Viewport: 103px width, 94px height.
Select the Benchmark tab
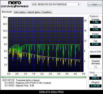pos(7,12)
